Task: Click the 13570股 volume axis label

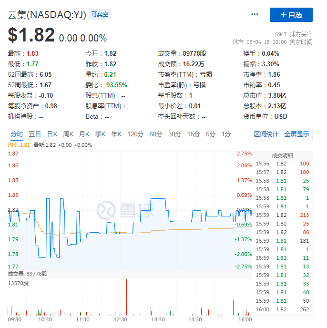Action: (18, 283)
